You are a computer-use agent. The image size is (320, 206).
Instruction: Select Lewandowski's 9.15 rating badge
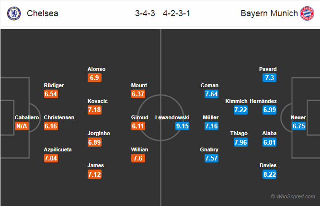coord(182,126)
